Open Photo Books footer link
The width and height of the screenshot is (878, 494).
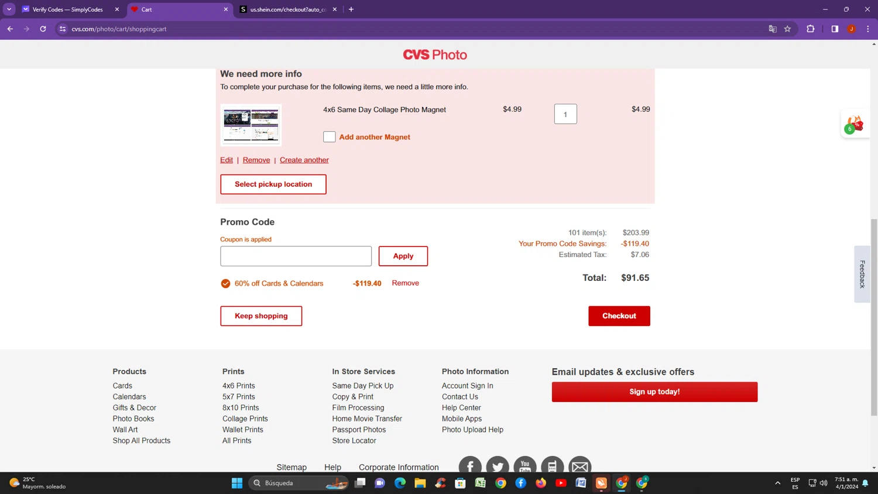133,419
